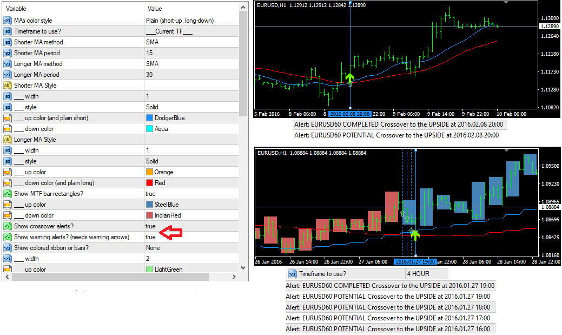Image resolution: width=562 pixels, height=335 pixels.
Task: Click the 2016.02.08 20:00 time label on top chart
Action: 350,114
